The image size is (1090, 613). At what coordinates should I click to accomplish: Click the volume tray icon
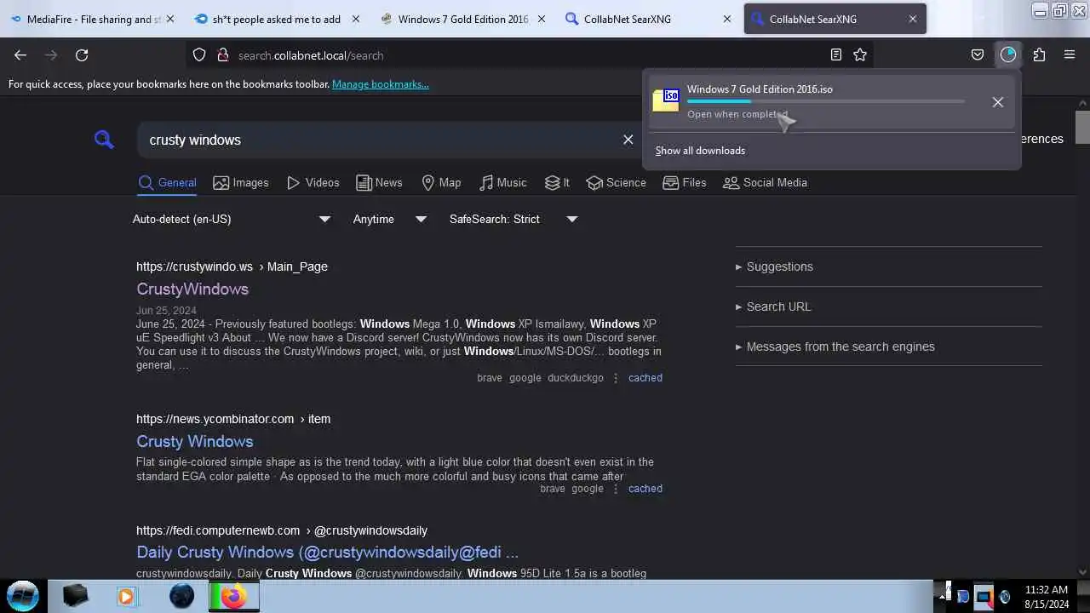tap(1005, 597)
